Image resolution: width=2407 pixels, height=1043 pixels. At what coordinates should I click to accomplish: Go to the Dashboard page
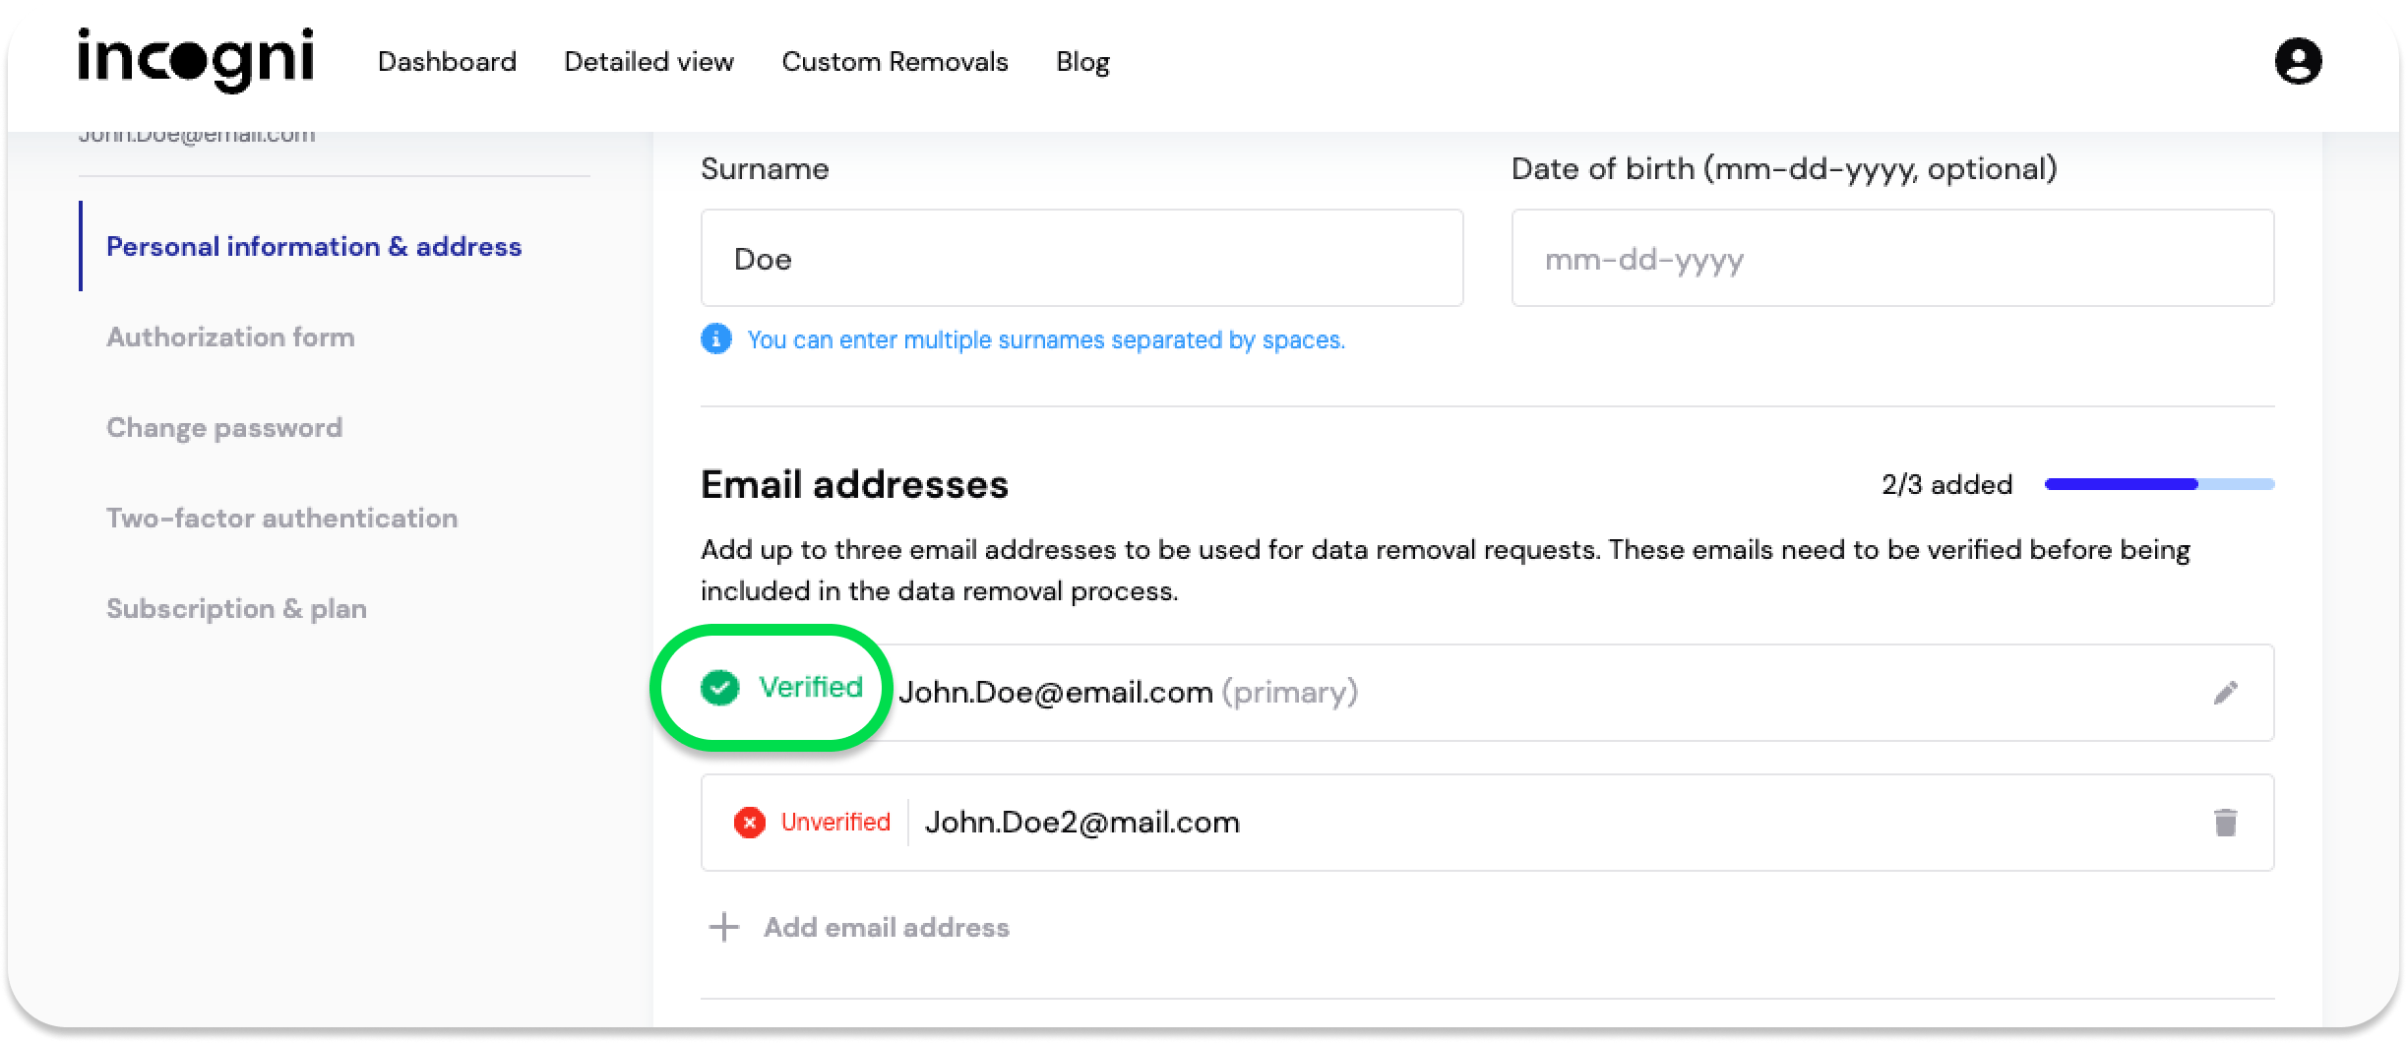pyautogui.click(x=447, y=62)
